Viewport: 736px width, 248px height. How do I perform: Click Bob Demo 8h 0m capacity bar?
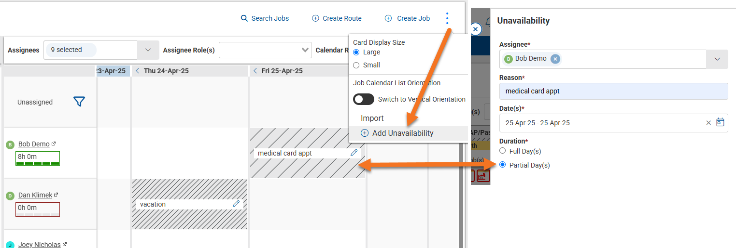(x=38, y=158)
